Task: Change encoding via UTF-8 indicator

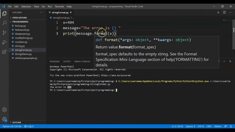Action: pos(201,126)
